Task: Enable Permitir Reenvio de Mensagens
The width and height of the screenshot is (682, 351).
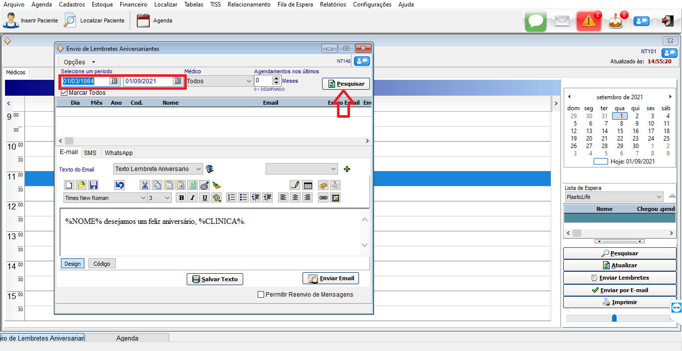Action: click(x=261, y=294)
